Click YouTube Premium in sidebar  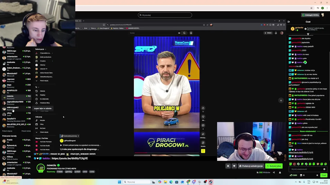pos(45,142)
